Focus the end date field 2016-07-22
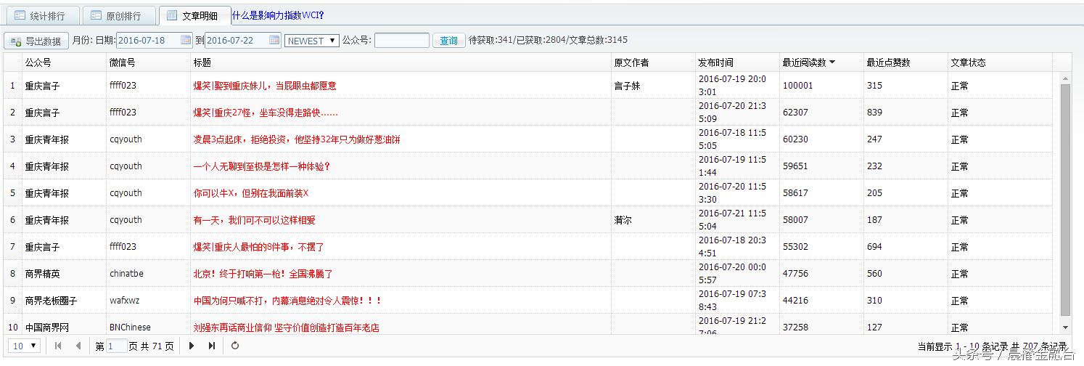 [237, 41]
